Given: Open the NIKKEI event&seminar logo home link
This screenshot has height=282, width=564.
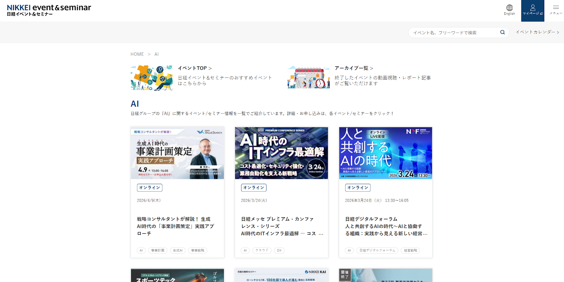Looking at the screenshot, I should (49, 10).
